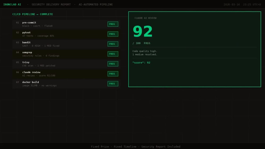Click PASS badge for claude review

click(113, 74)
